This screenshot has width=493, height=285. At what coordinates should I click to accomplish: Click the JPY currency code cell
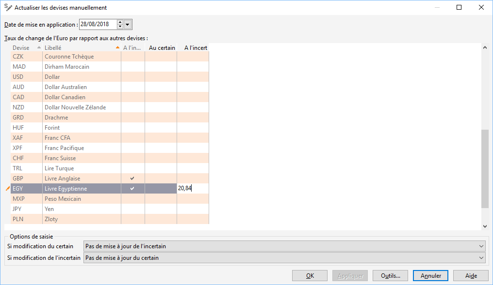tap(26, 209)
